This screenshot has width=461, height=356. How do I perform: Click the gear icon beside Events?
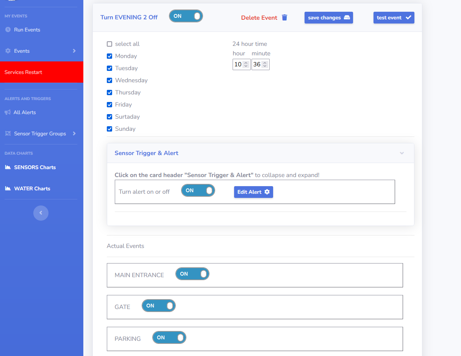tap(8, 51)
